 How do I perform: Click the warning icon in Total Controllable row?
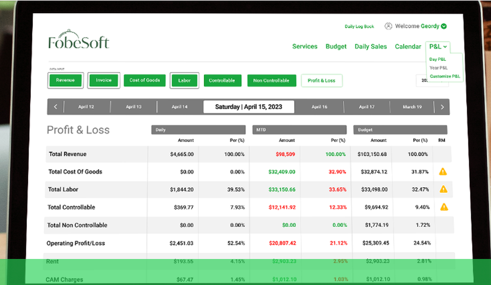[x=444, y=207]
